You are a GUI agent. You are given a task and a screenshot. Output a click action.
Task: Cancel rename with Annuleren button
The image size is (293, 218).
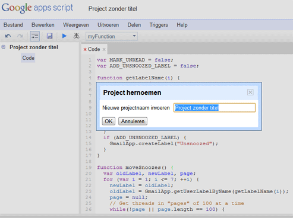coord(133,121)
